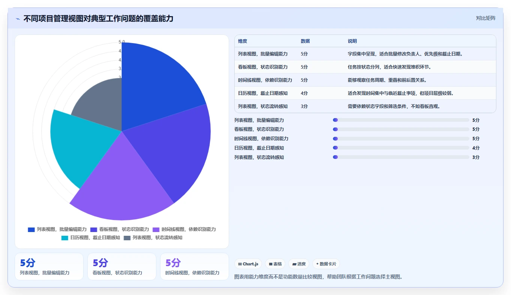Image resolution: width=511 pixels, height=295 pixels.
Task: Click the 3分 value beside 状态流转感知 progress bar
Action: [476, 157]
